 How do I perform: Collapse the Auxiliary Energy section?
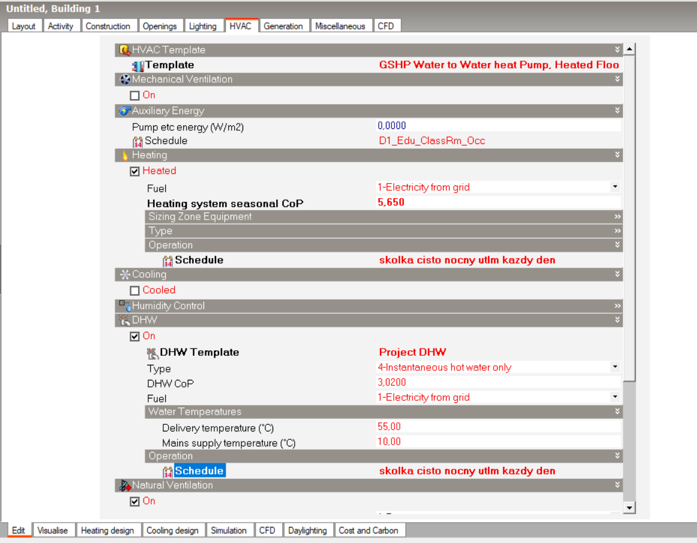pyautogui.click(x=617, y=110)
